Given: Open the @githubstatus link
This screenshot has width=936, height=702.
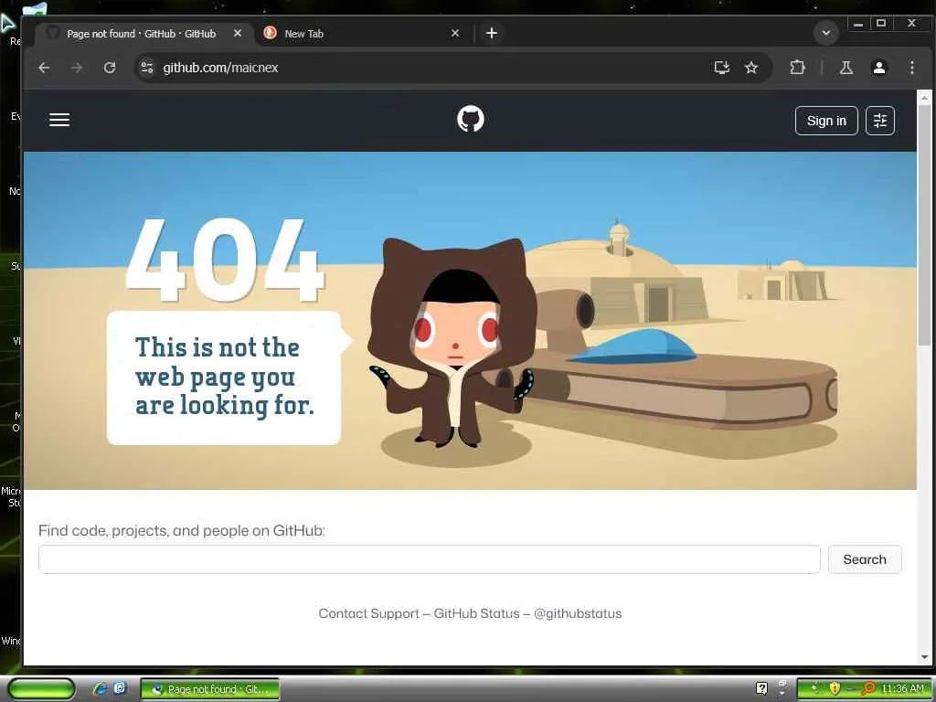Looking at the screenshot, I should [578, 613].
